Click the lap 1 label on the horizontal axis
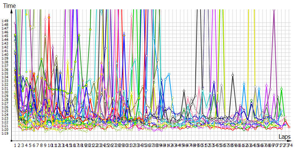 15,145
